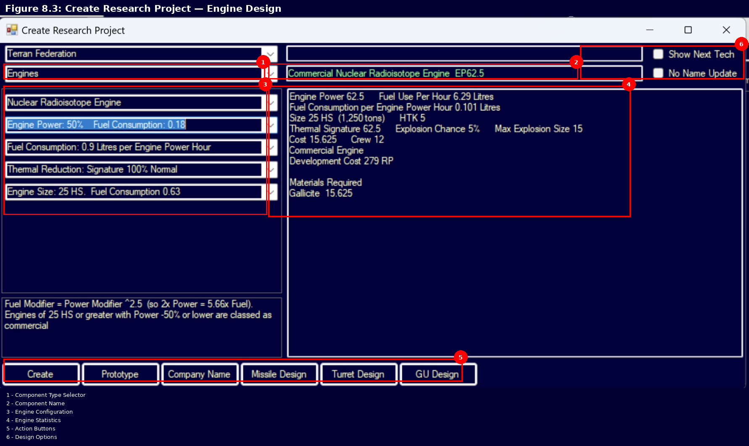Screen dimensions: 749x446
Task: Click the Create button
Action: (x=41, y=374)
